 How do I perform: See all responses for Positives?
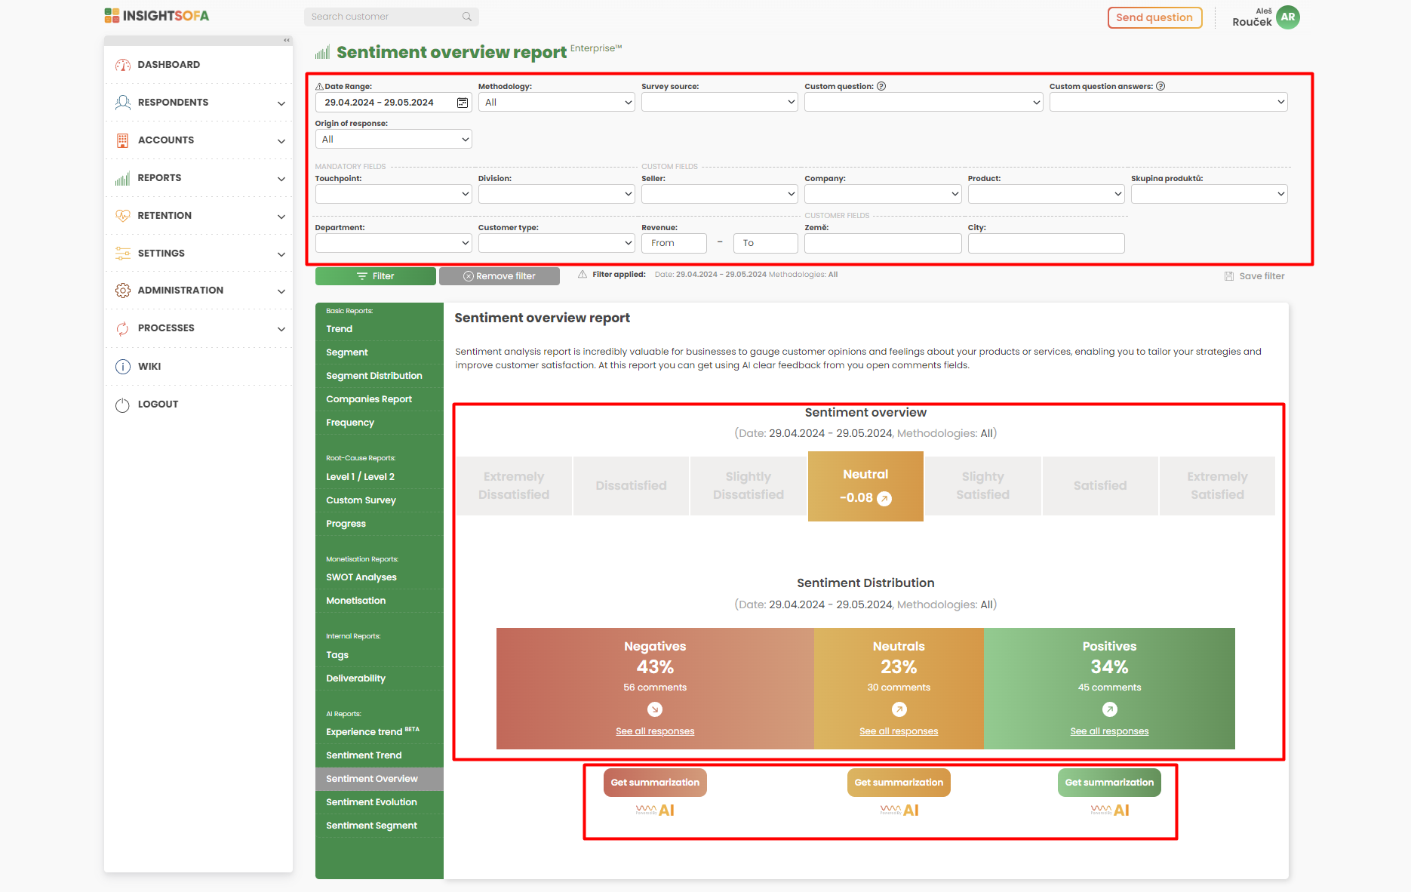coord(1109,731)
